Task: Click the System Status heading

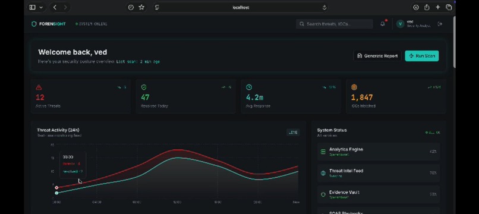Action: 332,130
